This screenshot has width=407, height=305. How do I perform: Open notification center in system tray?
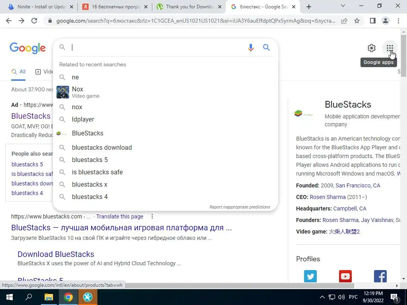(394, 297)
